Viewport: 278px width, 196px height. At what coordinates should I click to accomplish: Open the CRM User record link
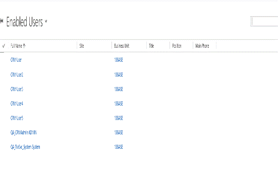[16, 60]
